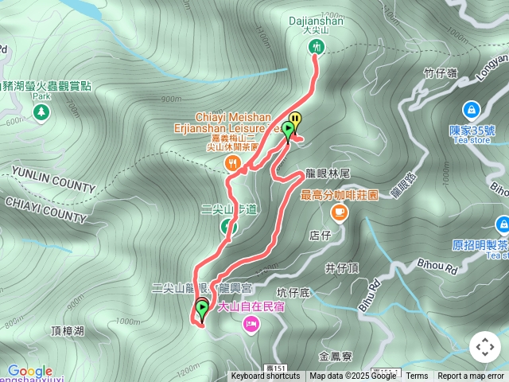Open the 大山自在民宿 lodging bed icon
The height and width of the screenshot is (382, 509).
tap(251, 324)
